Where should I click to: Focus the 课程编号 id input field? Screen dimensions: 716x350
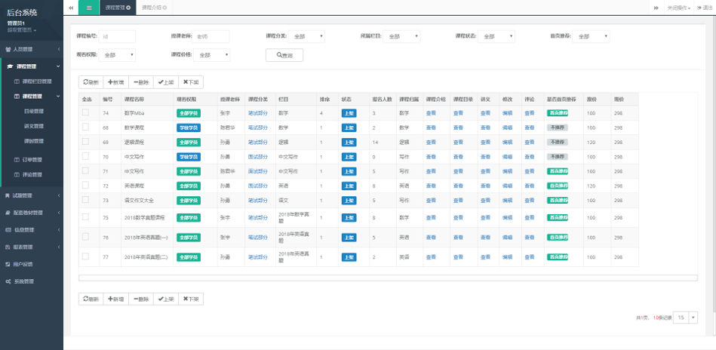point(117,36)
